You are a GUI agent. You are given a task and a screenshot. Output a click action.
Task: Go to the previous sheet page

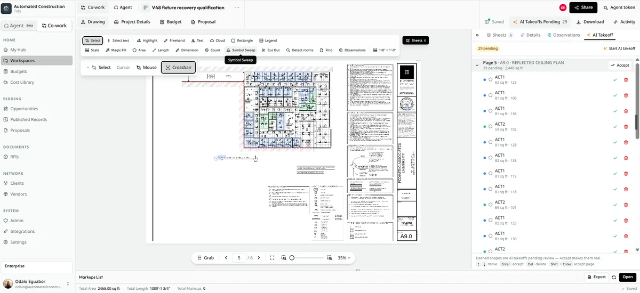pos(226,258)
